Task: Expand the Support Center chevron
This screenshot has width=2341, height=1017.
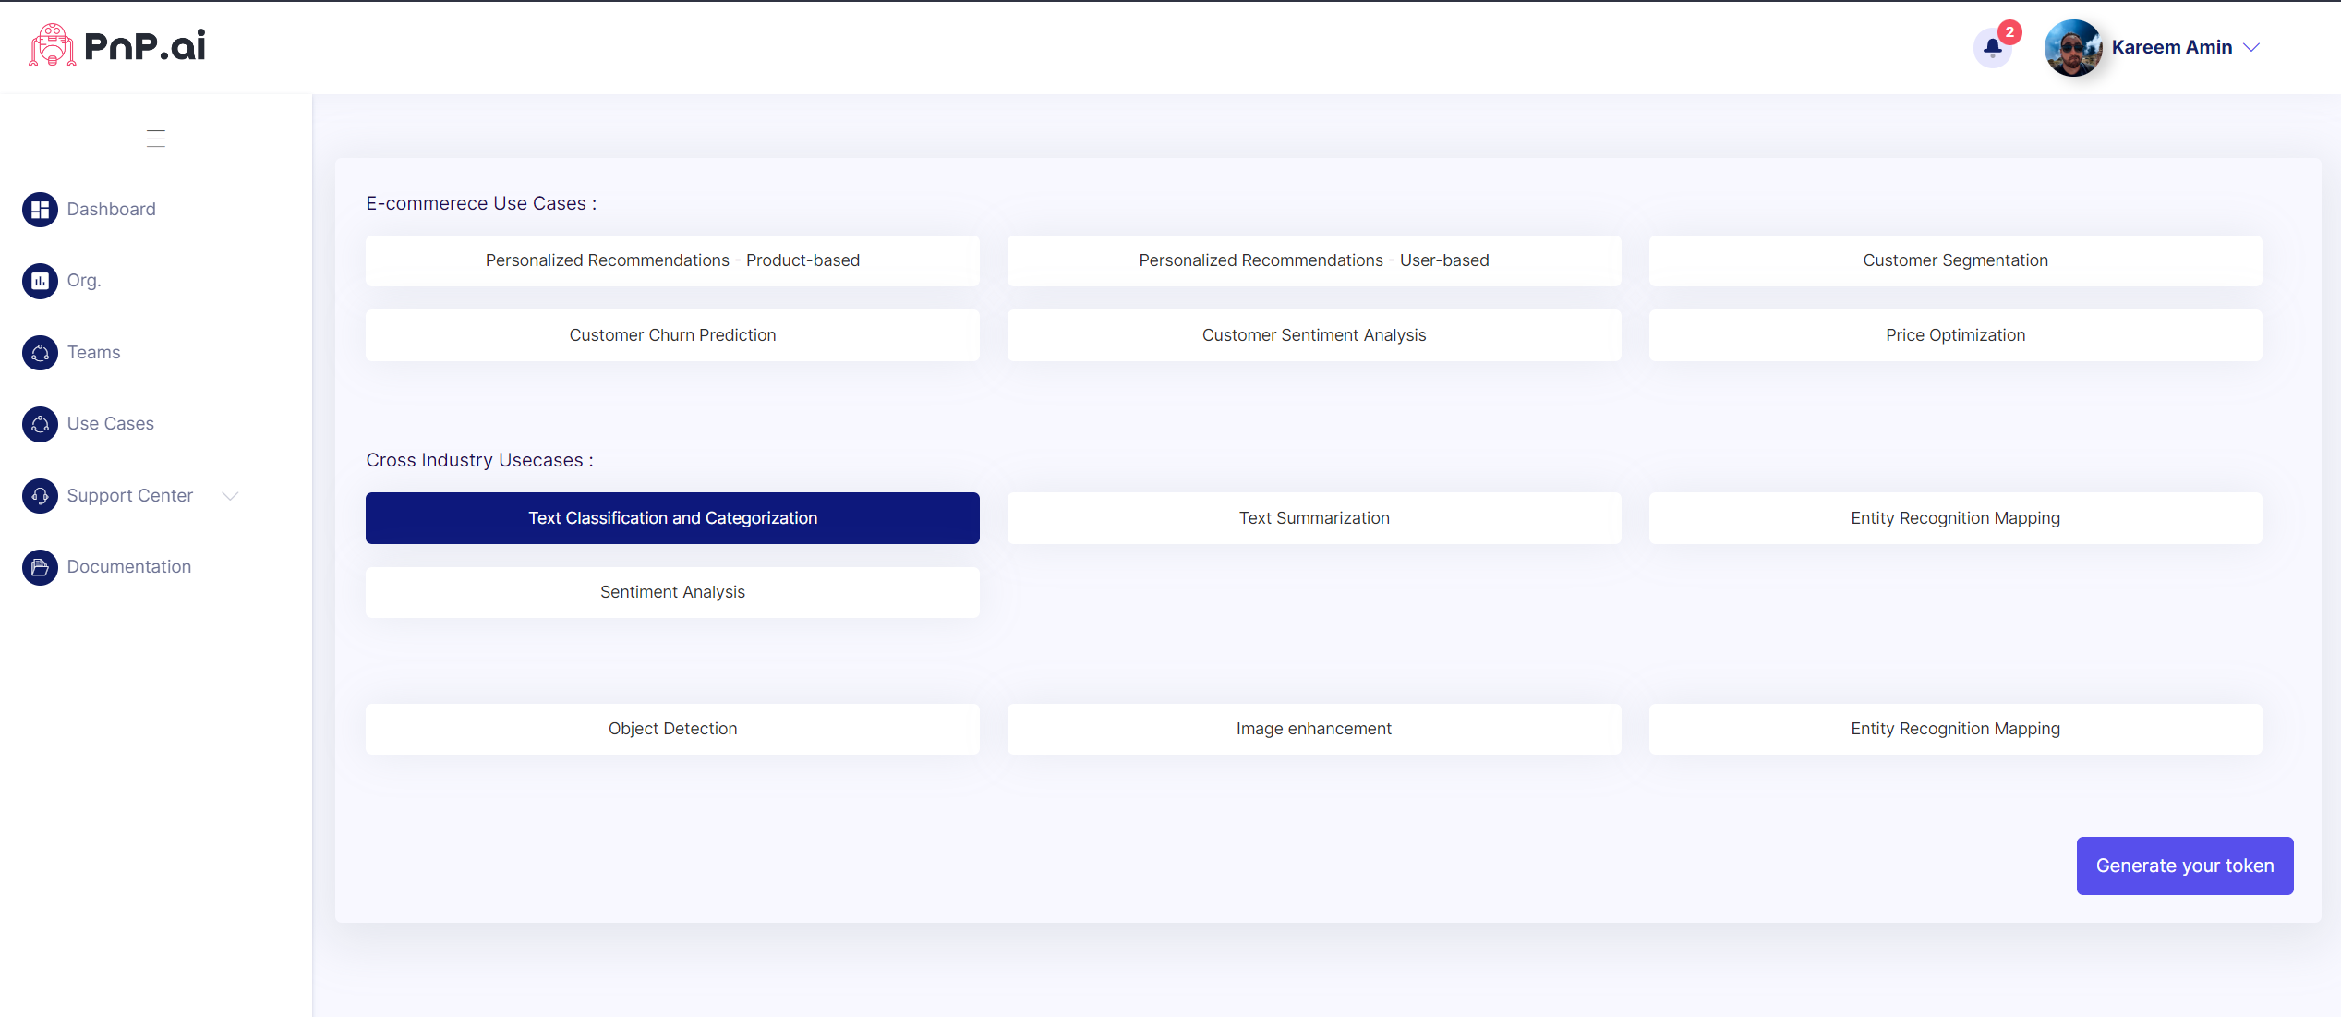Action: (x=231, y=496)
